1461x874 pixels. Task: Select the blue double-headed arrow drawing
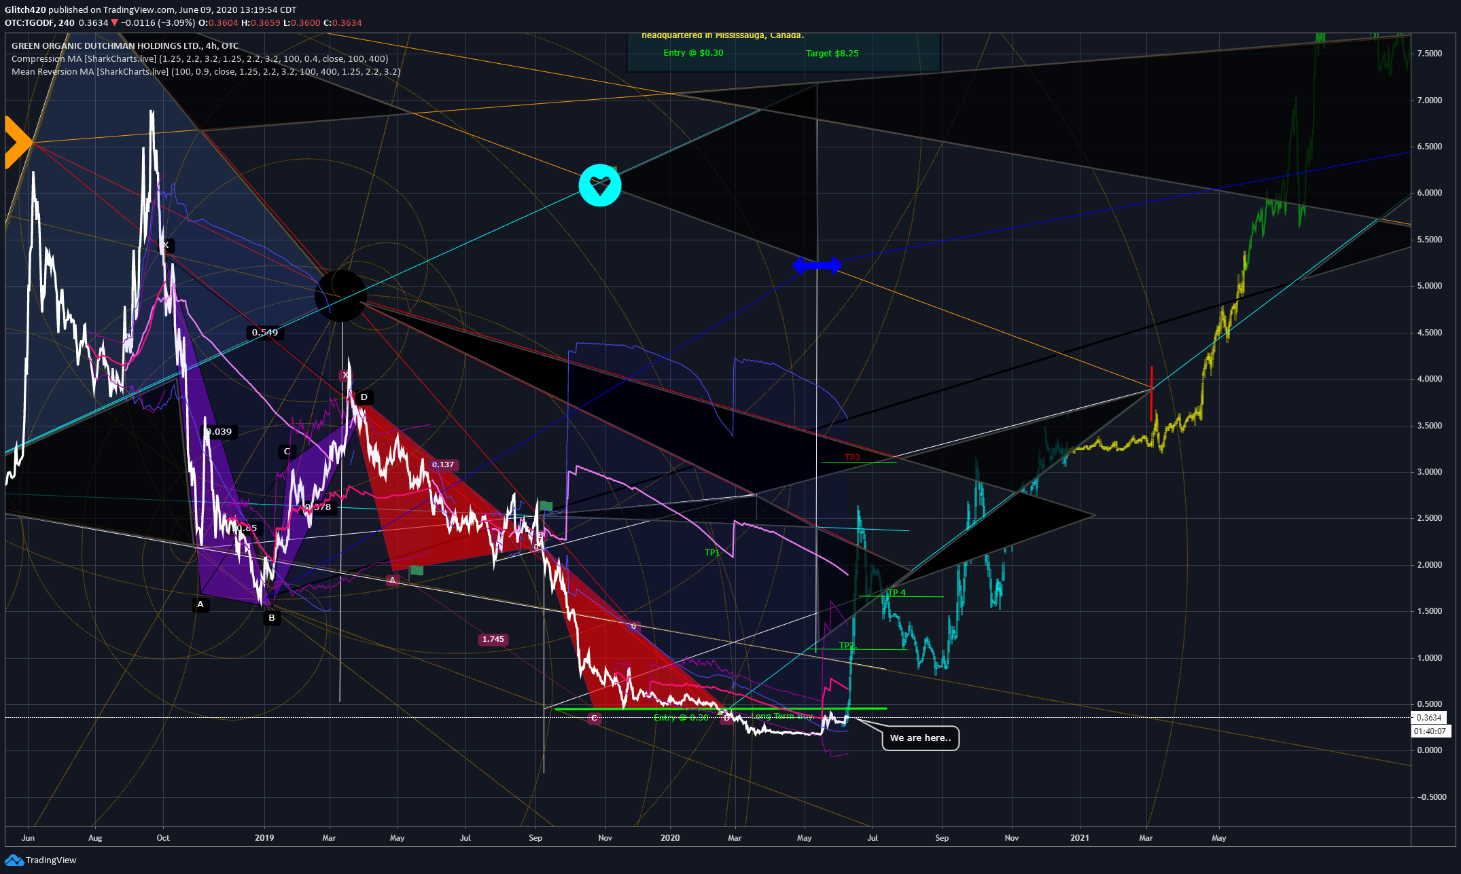(x=817, y=266)
